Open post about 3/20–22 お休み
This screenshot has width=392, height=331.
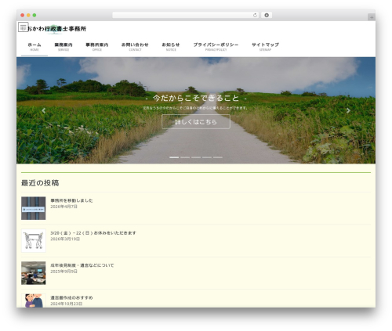(x=93, y=233)
